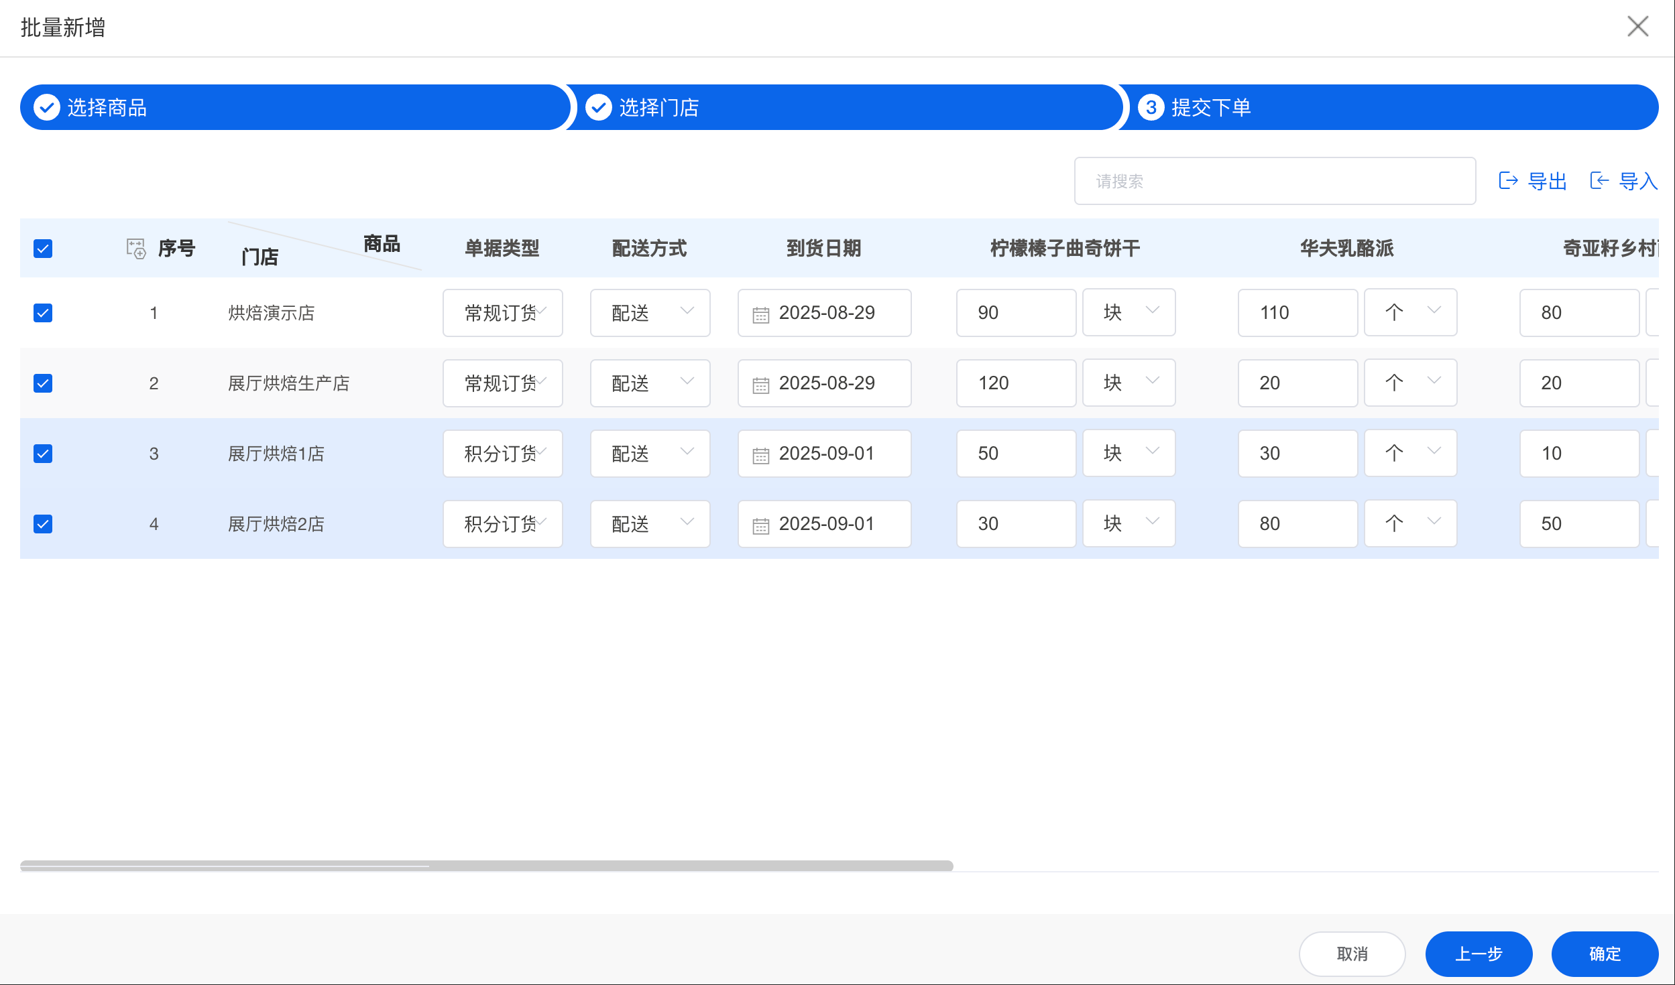This screenshot has width=1675, height=985.
Task: Click the 请搜索 search field
Action: click(1274, 181)
